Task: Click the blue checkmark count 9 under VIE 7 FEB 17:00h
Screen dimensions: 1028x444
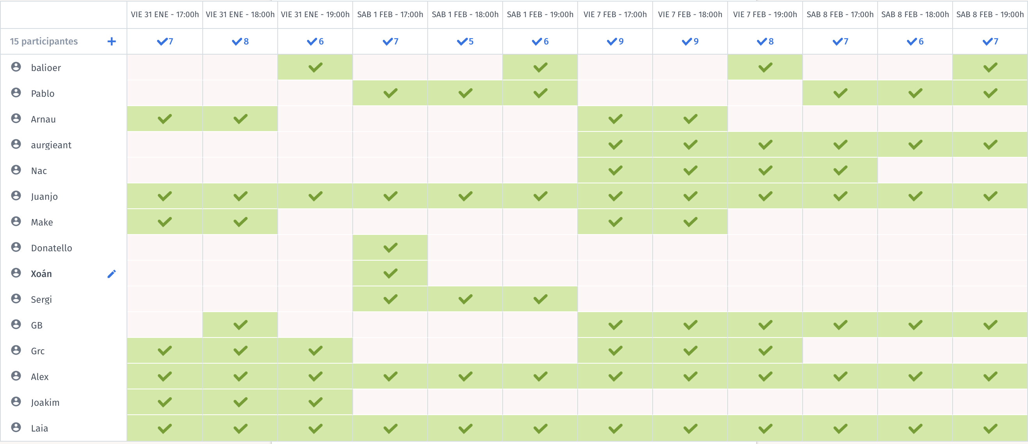Action: (615, 41)
